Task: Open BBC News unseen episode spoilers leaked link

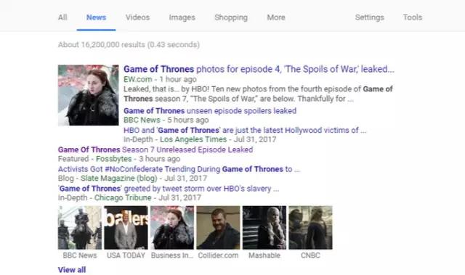Action: pyautogui.click(x=210, y=111)
